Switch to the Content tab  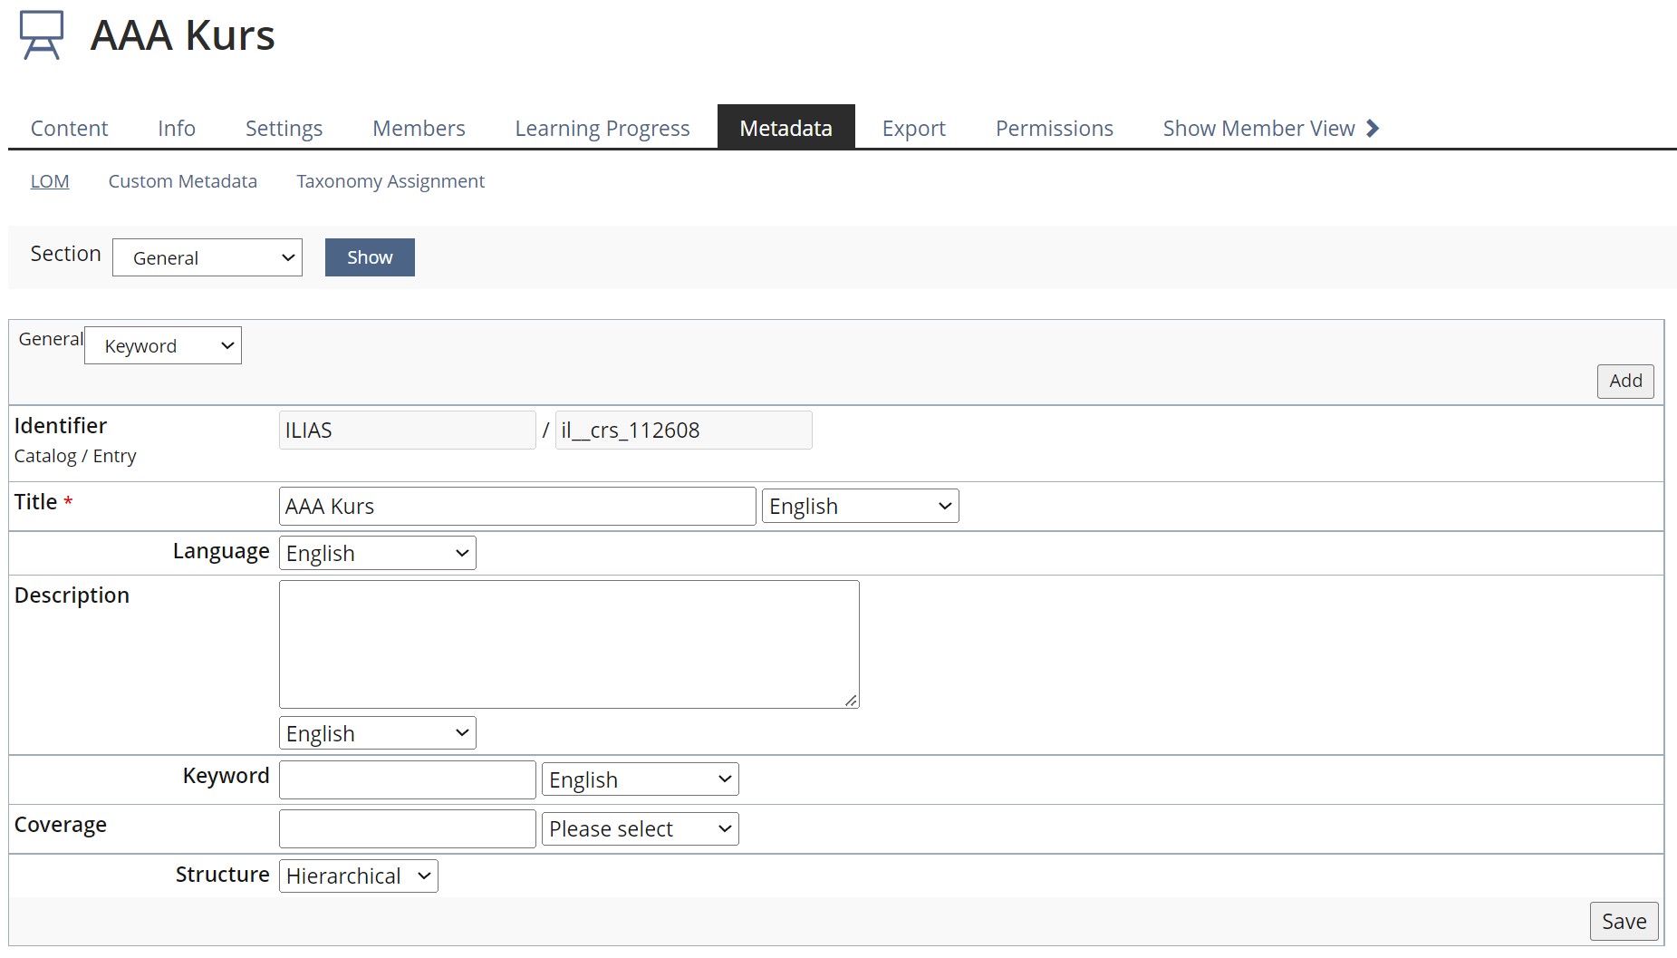tap(69, 129)
